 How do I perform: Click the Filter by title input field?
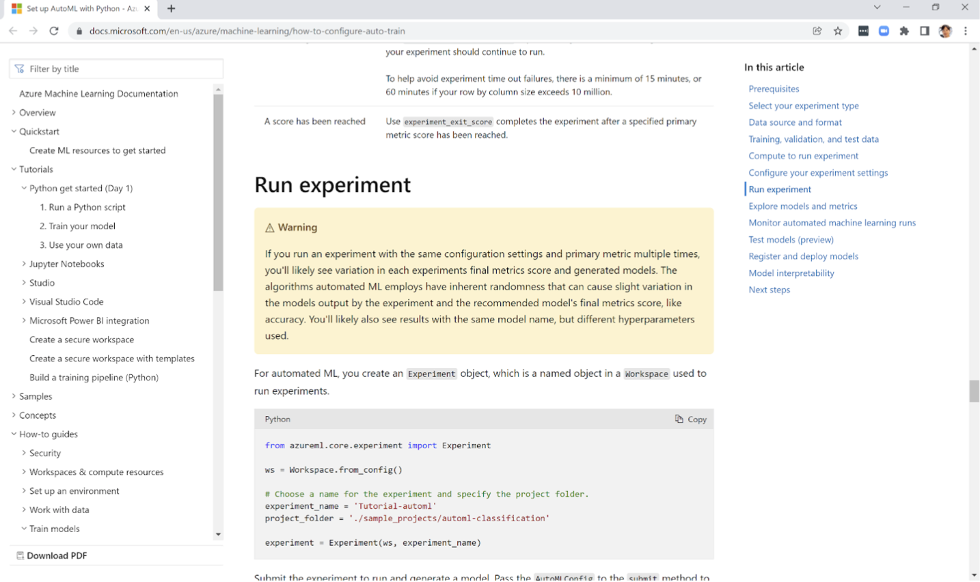[116, 68]
